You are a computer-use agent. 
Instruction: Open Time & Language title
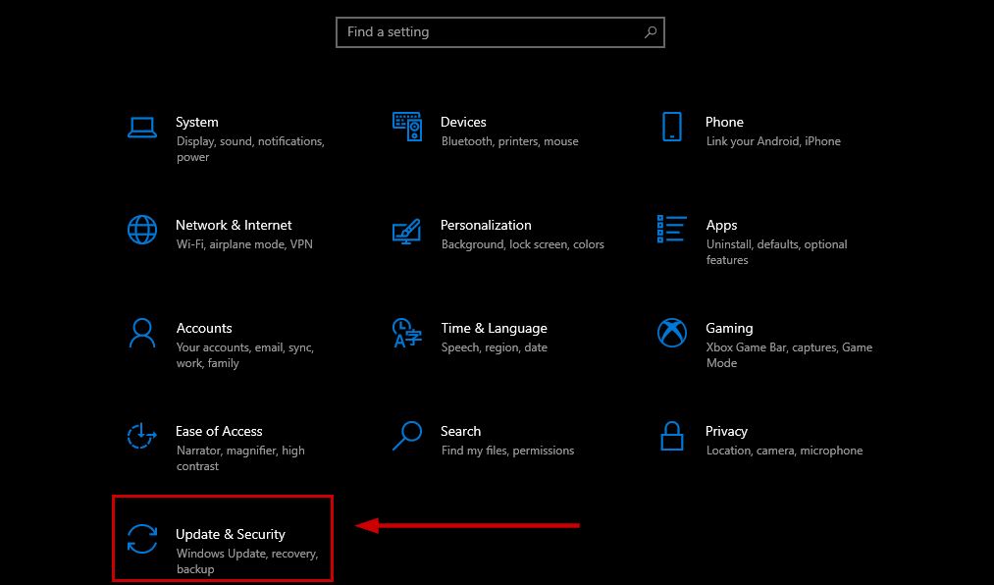[x=494, y=328]
